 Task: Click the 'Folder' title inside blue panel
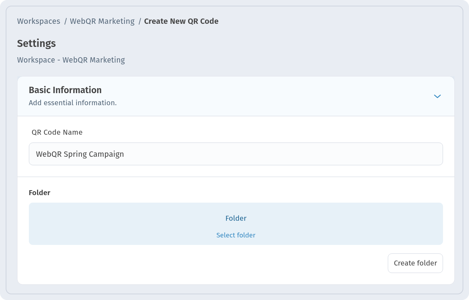pyautogui.click(x=236, y=218)
